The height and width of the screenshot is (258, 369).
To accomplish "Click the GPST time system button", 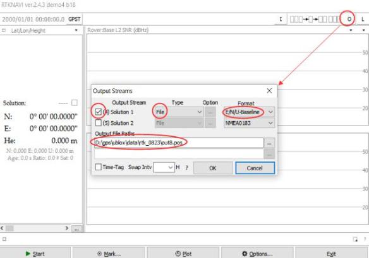I will 75,20.
